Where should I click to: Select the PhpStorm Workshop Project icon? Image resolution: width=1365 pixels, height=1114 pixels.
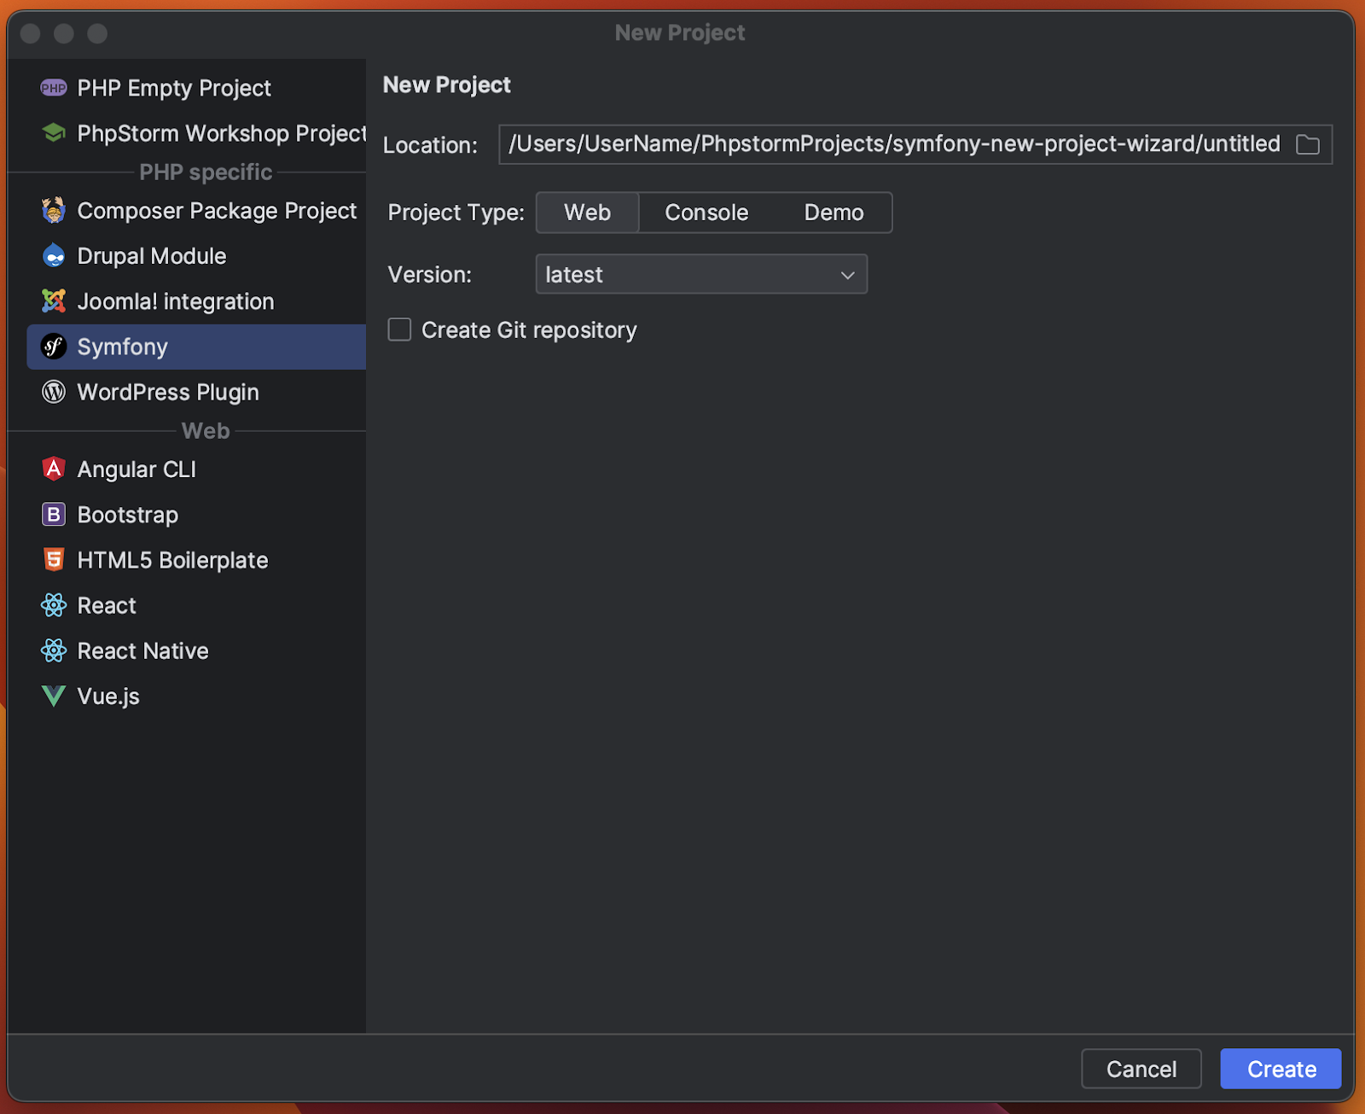tap(53, 133)
